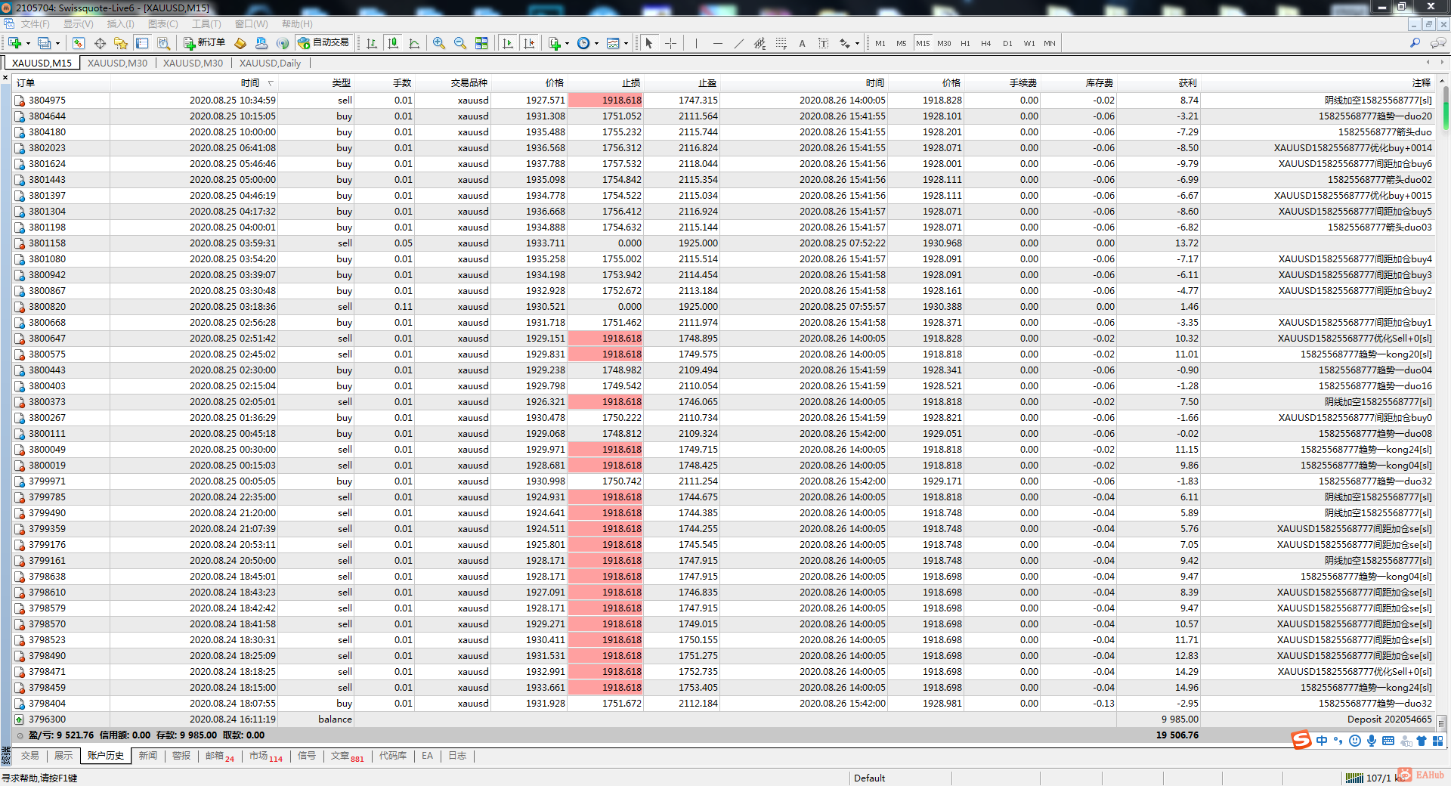
Task: Open the Indicators list dropdown arrow
Action: [567, 44]
